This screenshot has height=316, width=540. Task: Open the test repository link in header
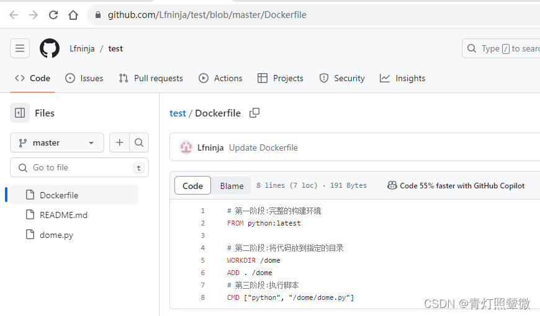[x=115, y=48]
